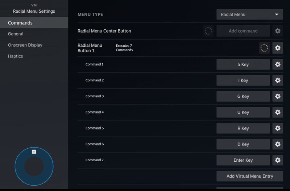The image size is (290, 191).
Task: Open gear settings for Command 5
Action: pos(278,128)
